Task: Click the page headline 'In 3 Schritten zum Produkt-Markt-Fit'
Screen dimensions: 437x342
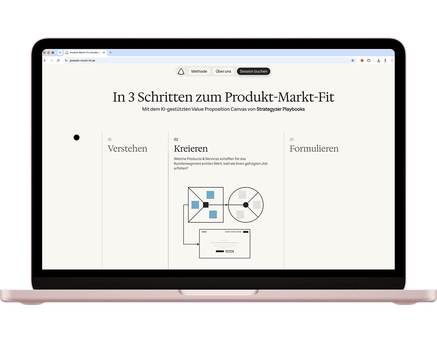Action: (223, 97)
